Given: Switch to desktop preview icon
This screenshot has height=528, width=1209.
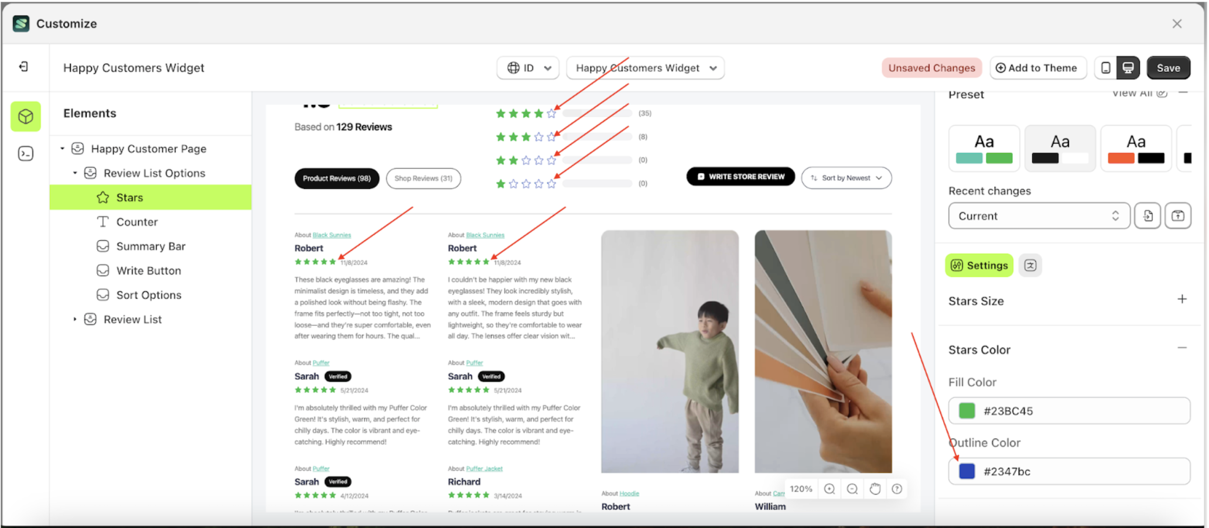Looking at the screenshot, I should pyautogui.click(x=1128, y=68).
